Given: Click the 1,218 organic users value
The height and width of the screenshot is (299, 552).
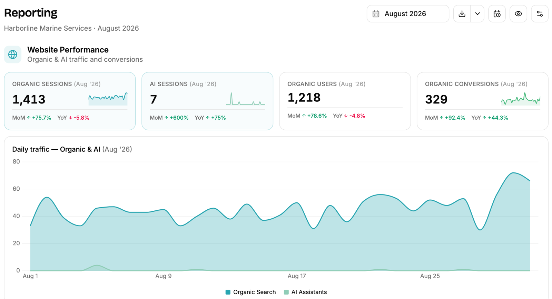Looking at the screenshot, I should pyautogui.click(x=304, y=98).
